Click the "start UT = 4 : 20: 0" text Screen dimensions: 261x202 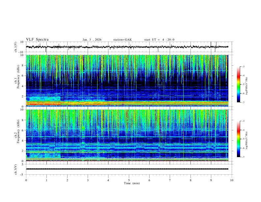pos(159,40)
